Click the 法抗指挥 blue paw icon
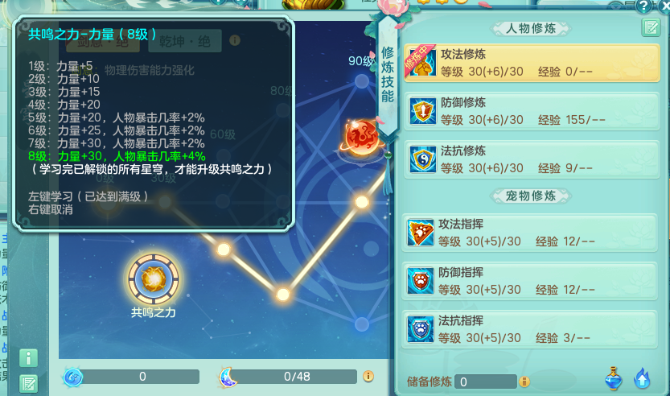The width and height of the screenshot is (670, 396). coord(421,329)
